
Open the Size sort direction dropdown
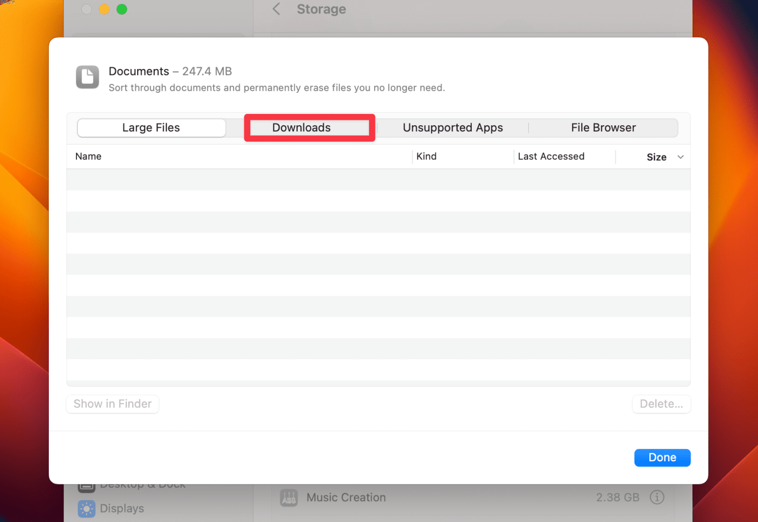coord(681,157)
